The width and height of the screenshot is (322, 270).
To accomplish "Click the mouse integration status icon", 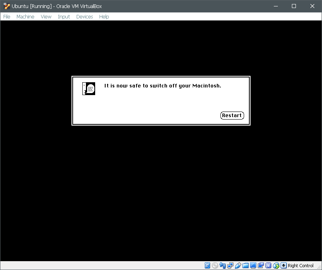I will 276,266.
